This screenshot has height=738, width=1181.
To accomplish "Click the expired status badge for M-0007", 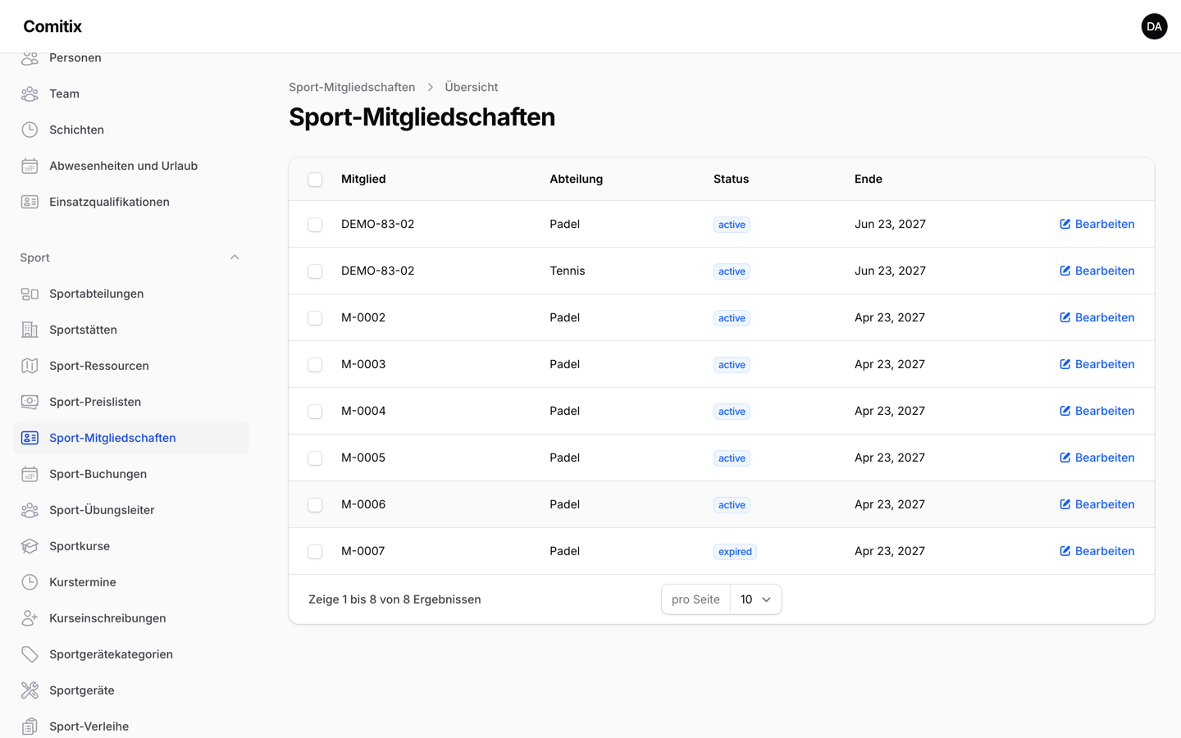I will point(735,552).
